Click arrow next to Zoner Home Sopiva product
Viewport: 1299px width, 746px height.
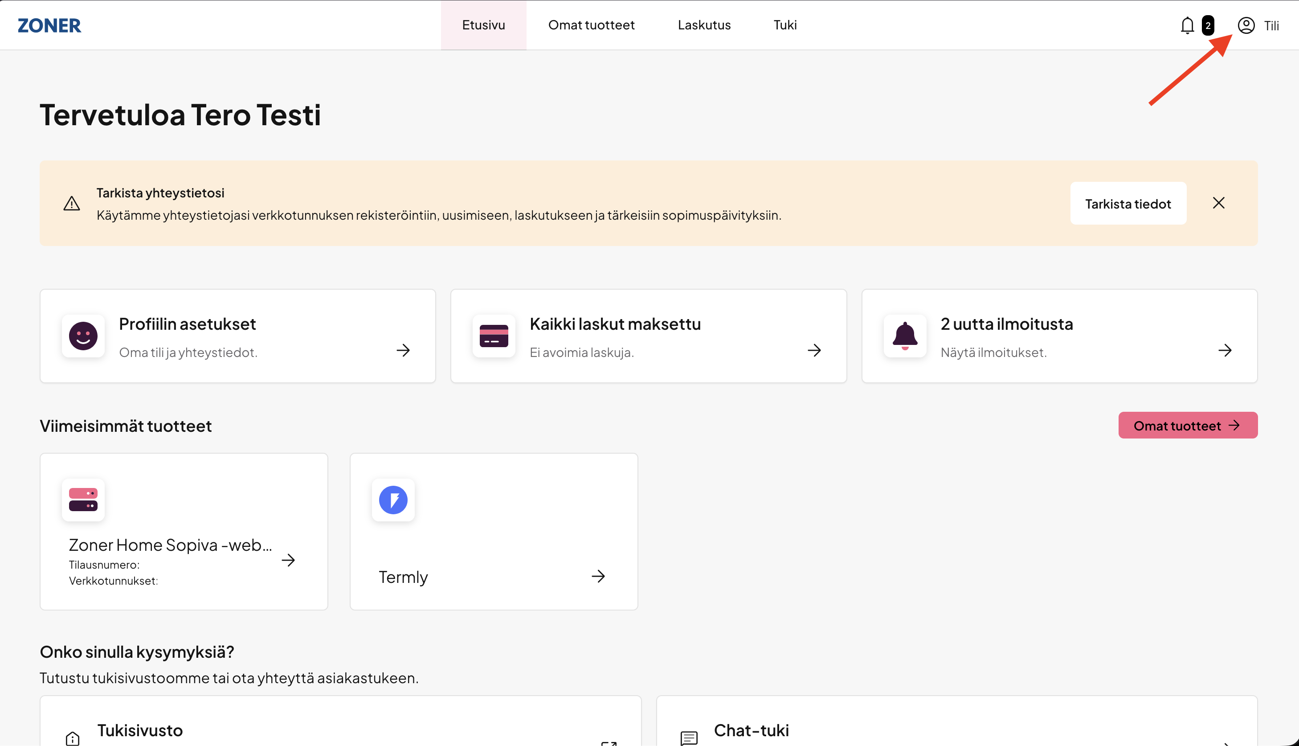point(288,560)
